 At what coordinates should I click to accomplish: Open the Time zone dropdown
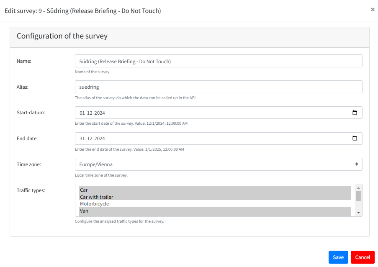pos(219,164)
